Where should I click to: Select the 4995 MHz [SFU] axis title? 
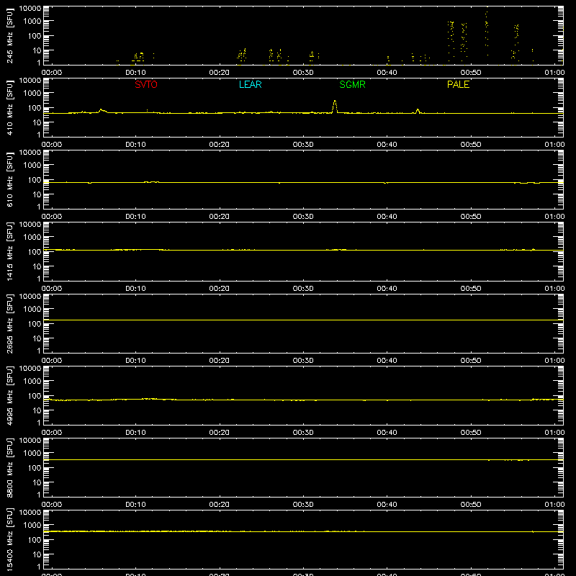[x=9, y=395]
